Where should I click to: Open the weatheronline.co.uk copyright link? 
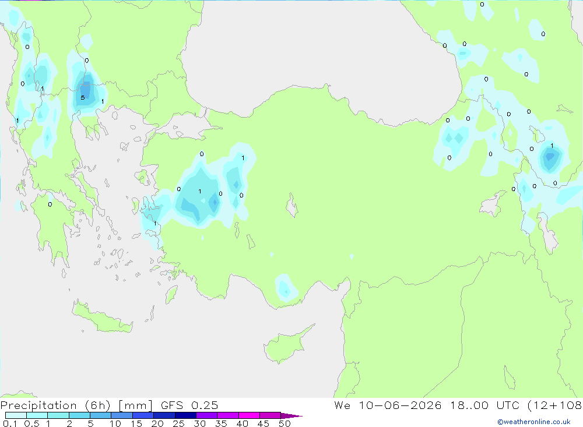pos(533,422)
